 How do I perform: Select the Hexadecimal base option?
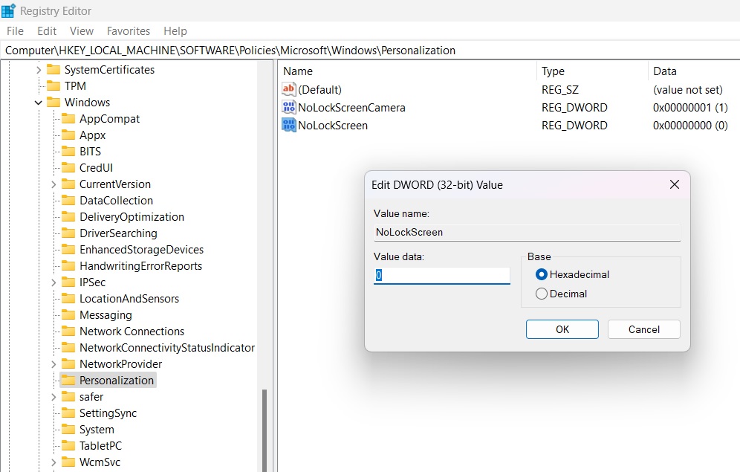tap(542, 274)
